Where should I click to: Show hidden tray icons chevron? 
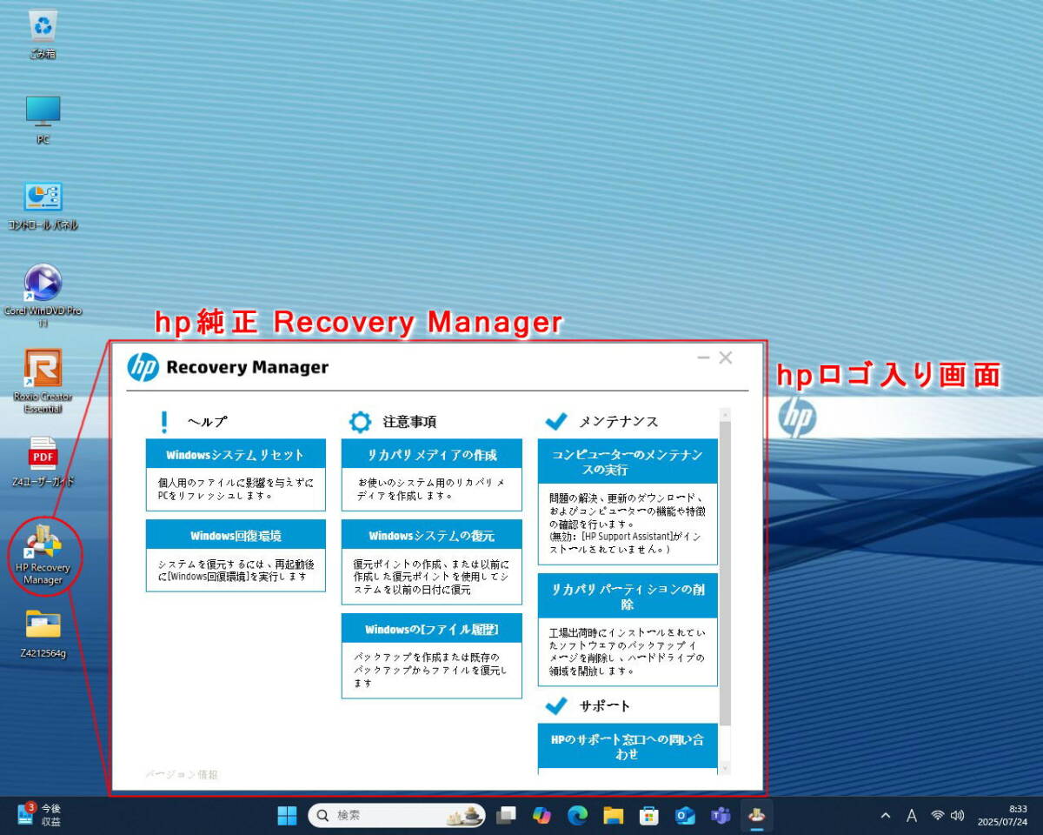886,815
